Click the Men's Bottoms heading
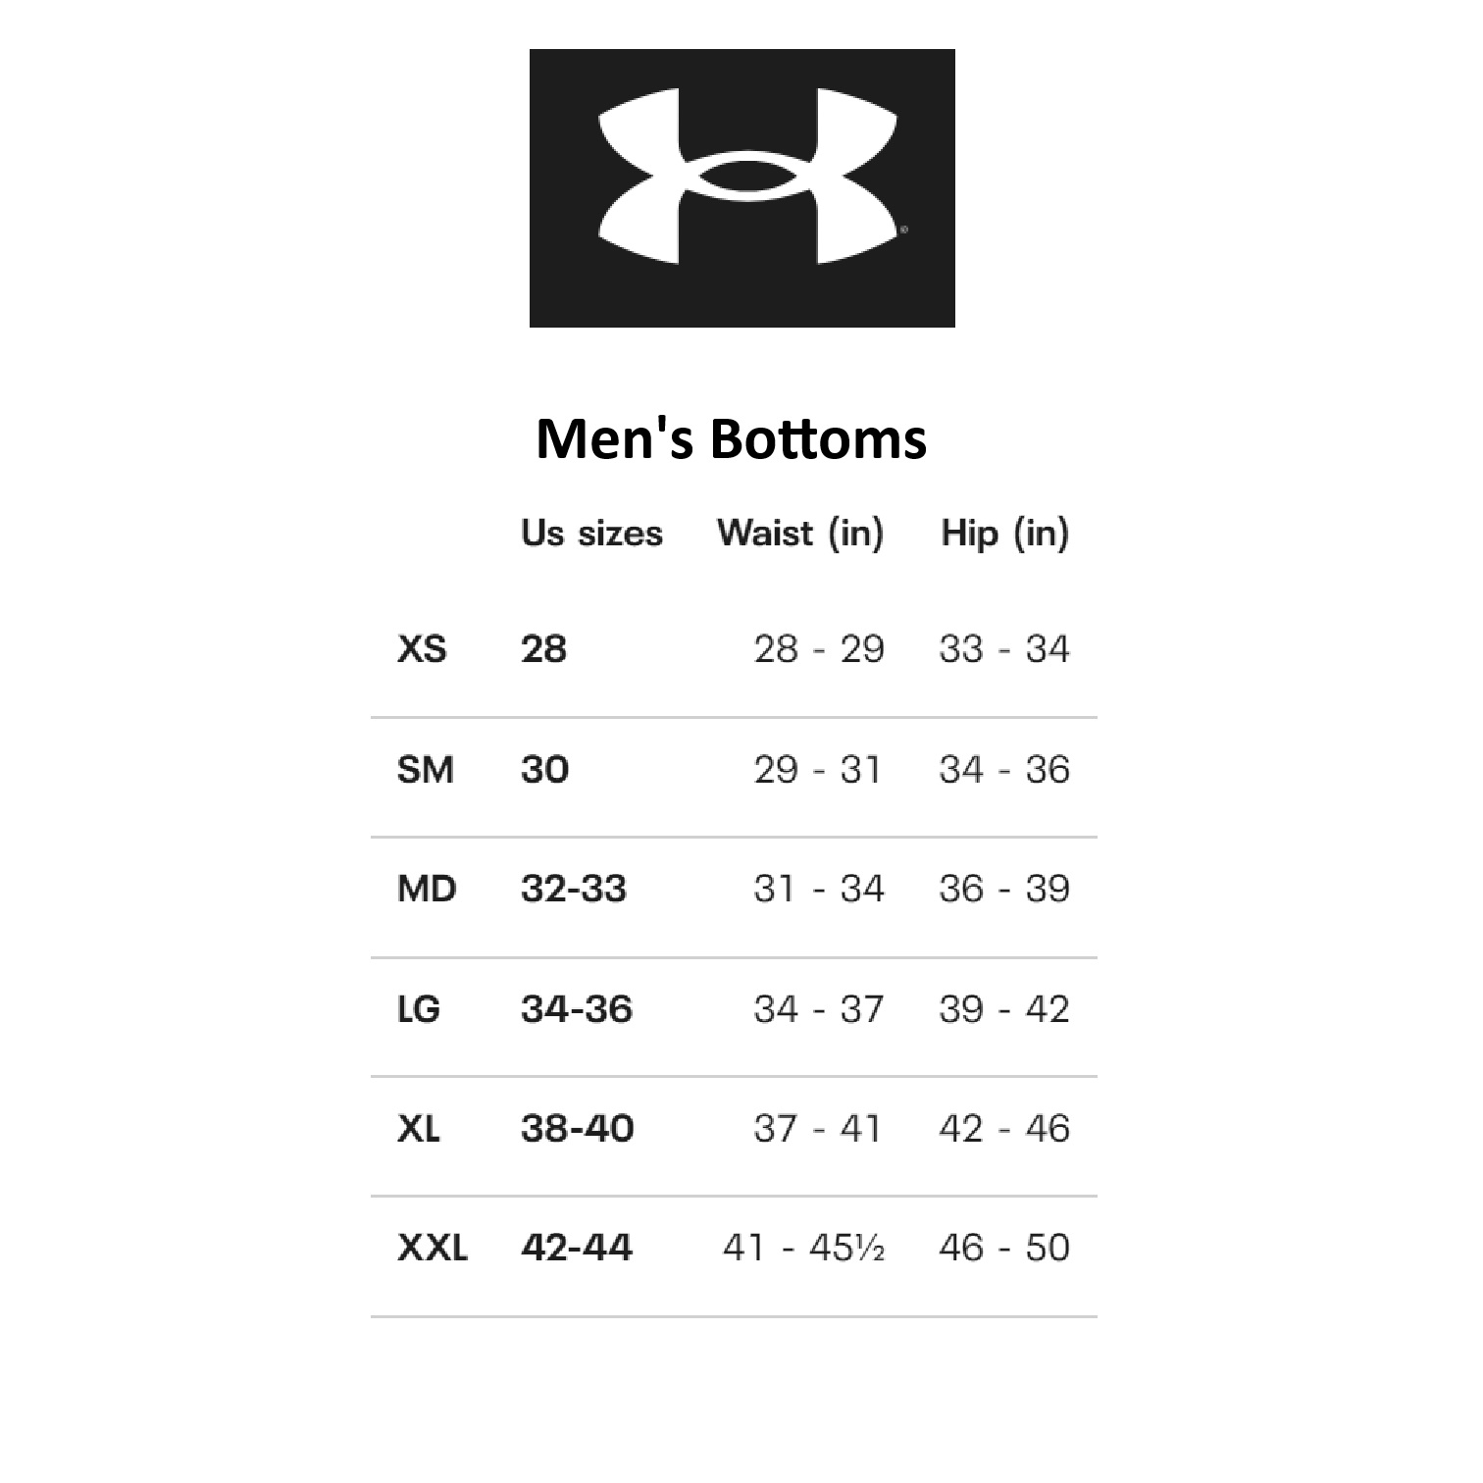This screenshot has width=1483, height=1483. tap(731, 438)
